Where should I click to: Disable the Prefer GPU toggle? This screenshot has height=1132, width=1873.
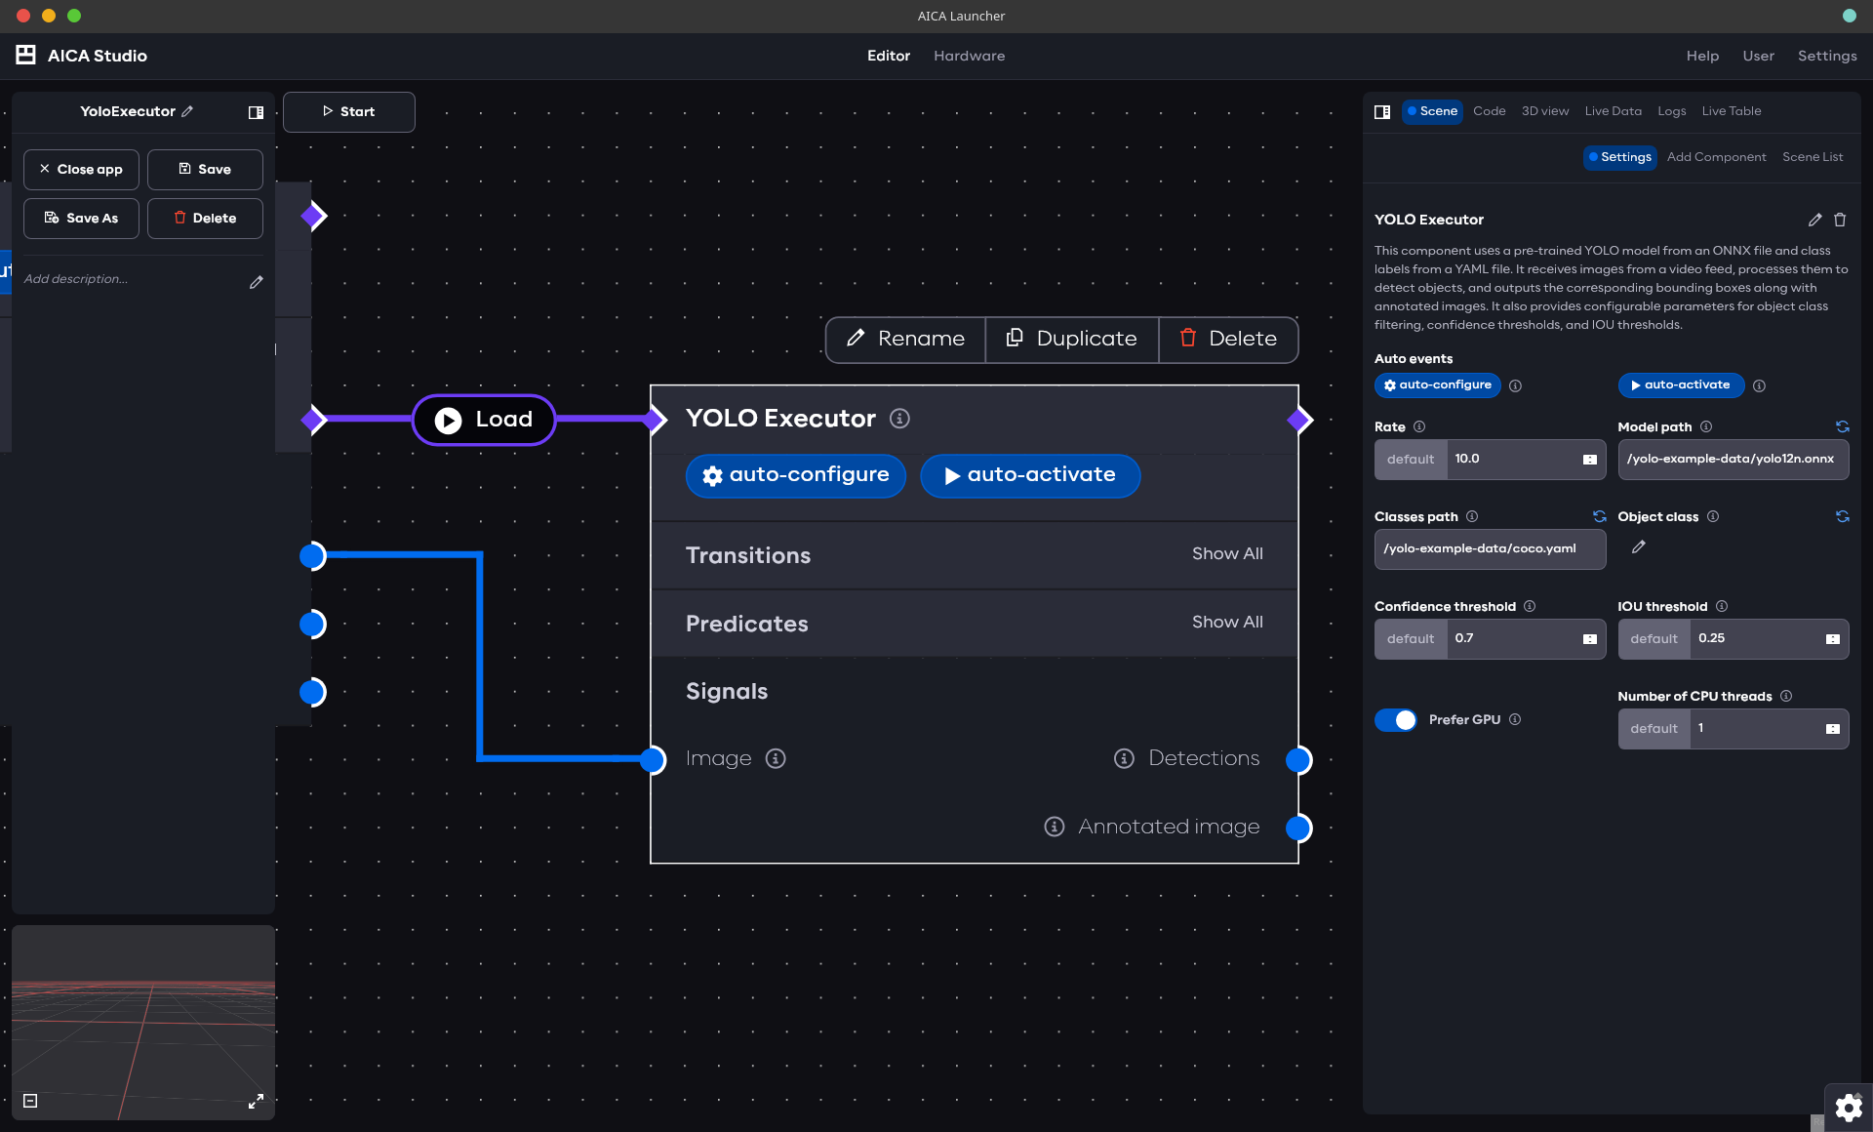coord(1395,719)
